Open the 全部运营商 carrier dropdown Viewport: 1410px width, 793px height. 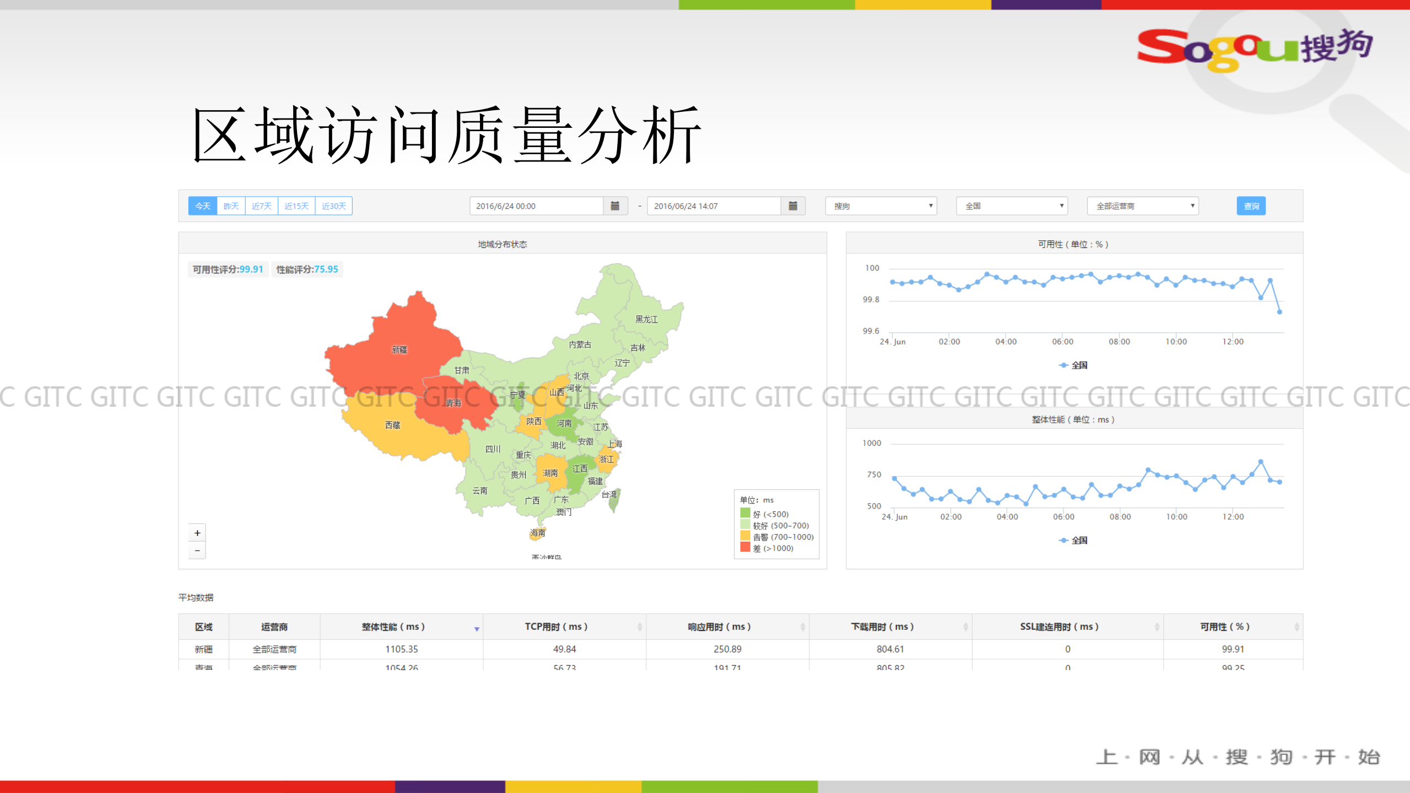tap(1142, 206)
